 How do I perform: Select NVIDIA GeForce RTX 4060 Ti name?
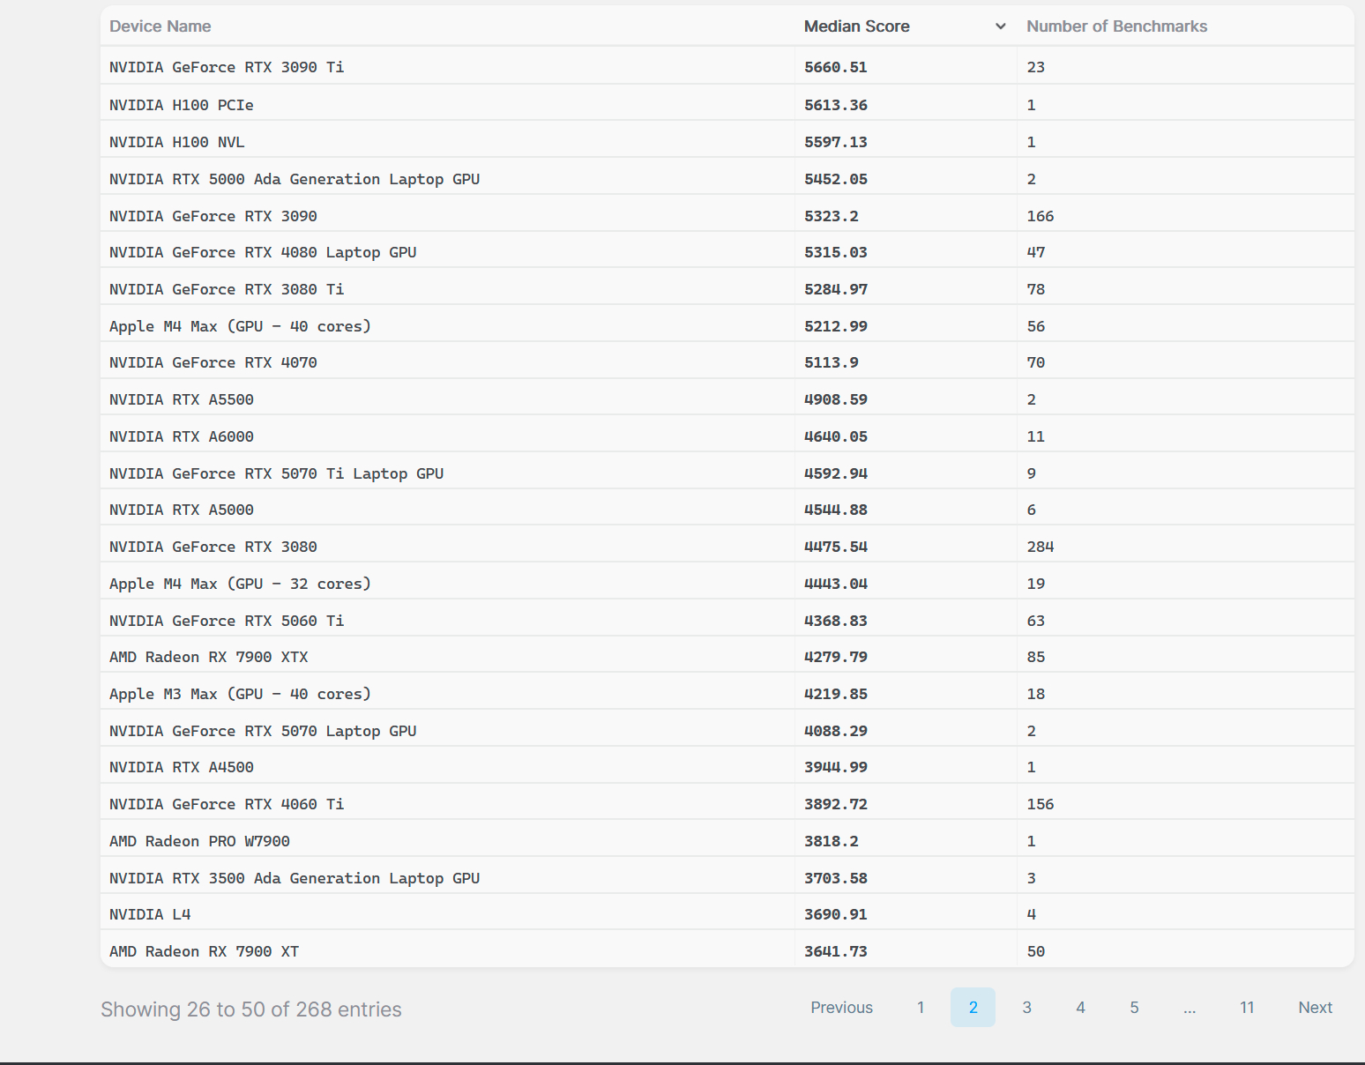[227, 804]
